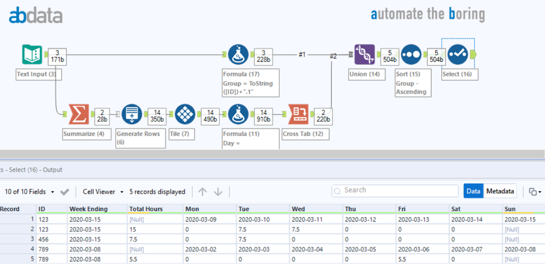This screenshot has height=265, width=545.
Task: Click the #2 connection label
Action: (x=333, y=56)
